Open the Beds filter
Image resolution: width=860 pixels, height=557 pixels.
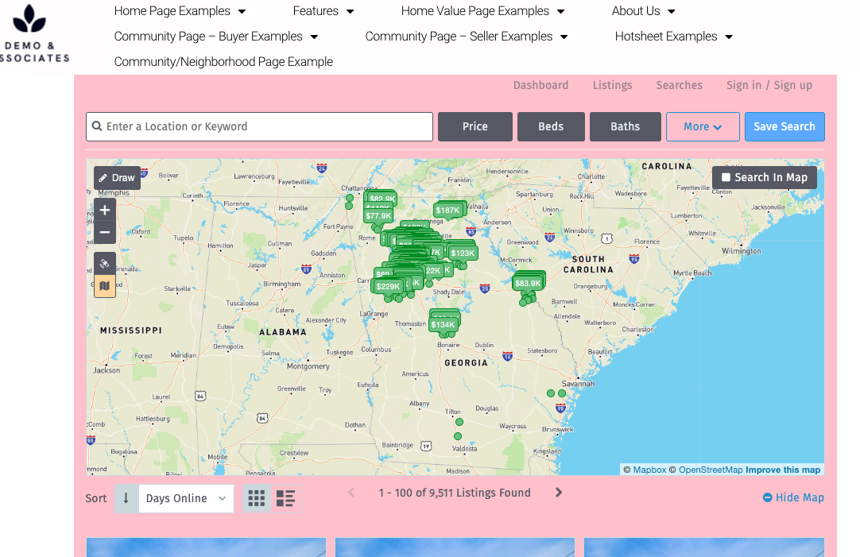551,126
